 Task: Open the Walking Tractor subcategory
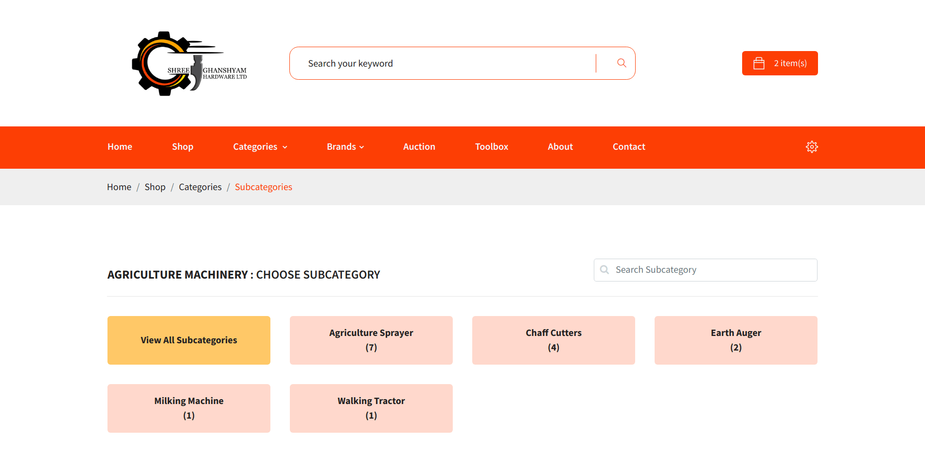point(371,408)
